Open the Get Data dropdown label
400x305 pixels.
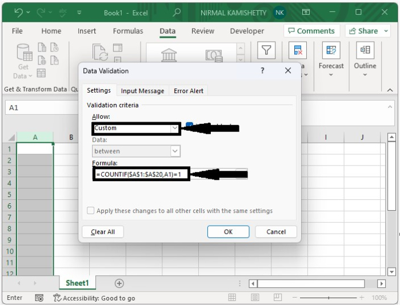pyautogui.click(x=23, y=71)
